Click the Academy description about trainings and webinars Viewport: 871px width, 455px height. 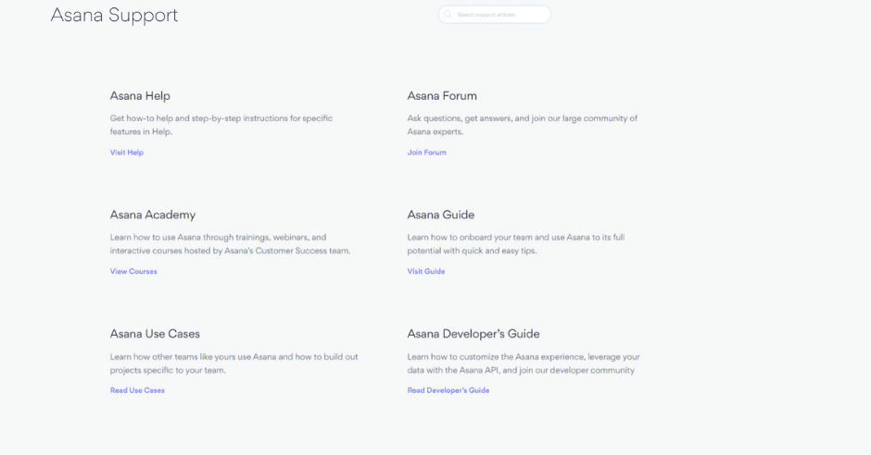point(230,244)
